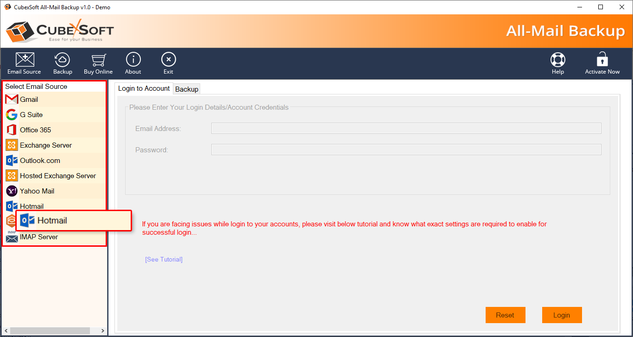
Task: Click the red login issues notice text
Action: [344, 228]
